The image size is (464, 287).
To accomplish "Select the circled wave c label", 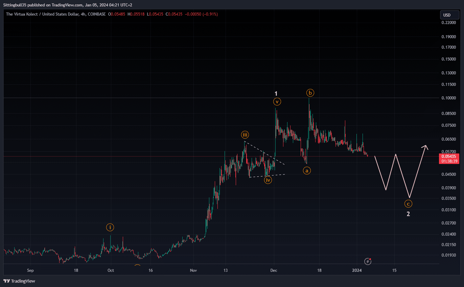I will pos(409,204).
